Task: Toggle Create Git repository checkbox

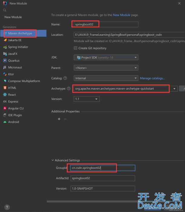Action: pos(76,48)
